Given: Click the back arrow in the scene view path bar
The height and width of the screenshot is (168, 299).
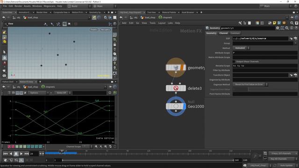Looking at the screenshot, I should point(4,18).
